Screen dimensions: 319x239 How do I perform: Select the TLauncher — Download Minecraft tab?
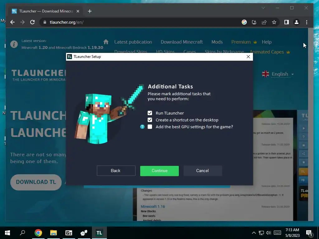tap(45, 11)
